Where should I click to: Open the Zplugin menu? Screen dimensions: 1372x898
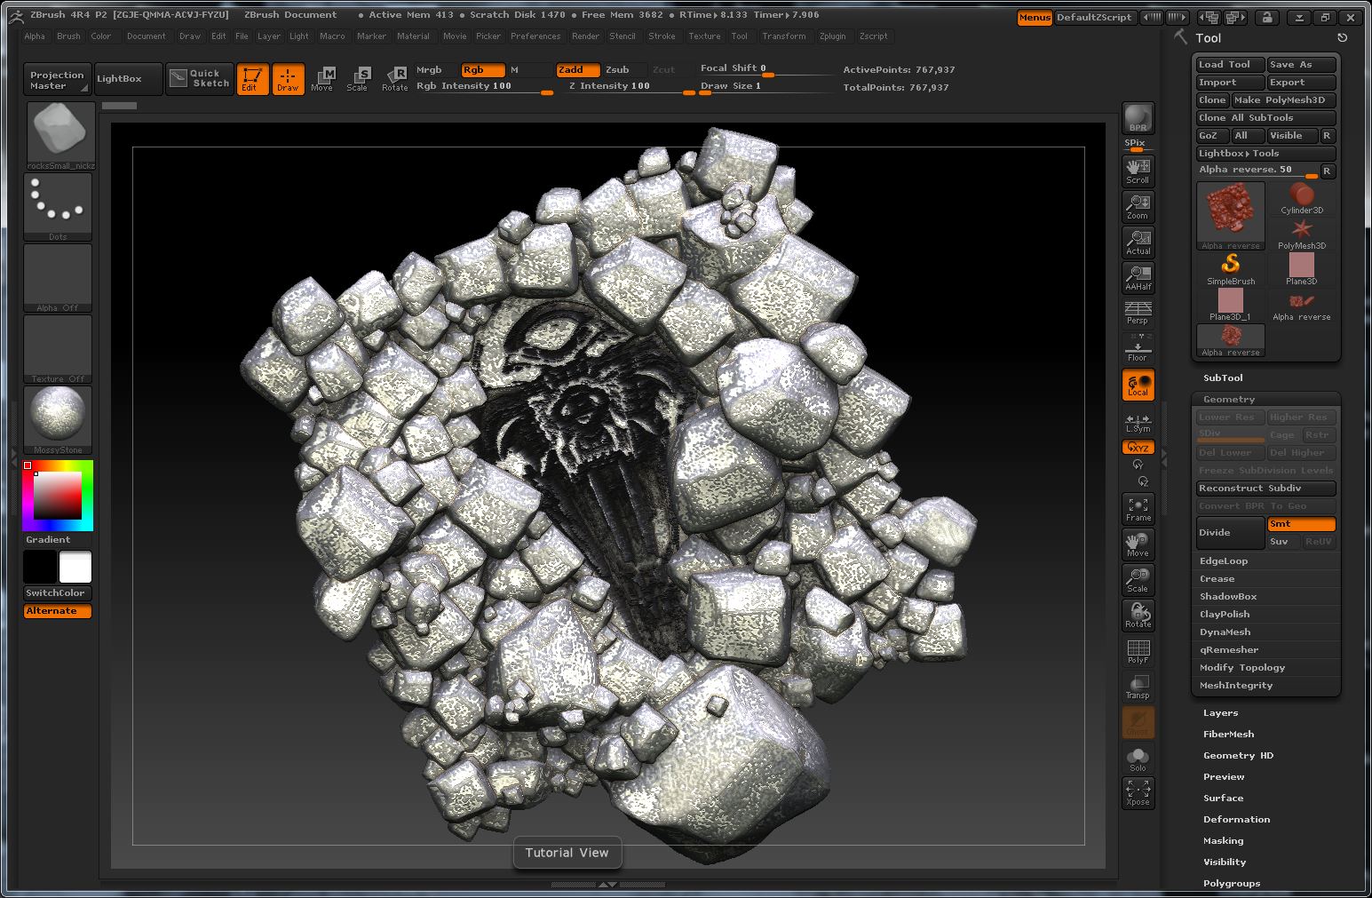point(833,36)
